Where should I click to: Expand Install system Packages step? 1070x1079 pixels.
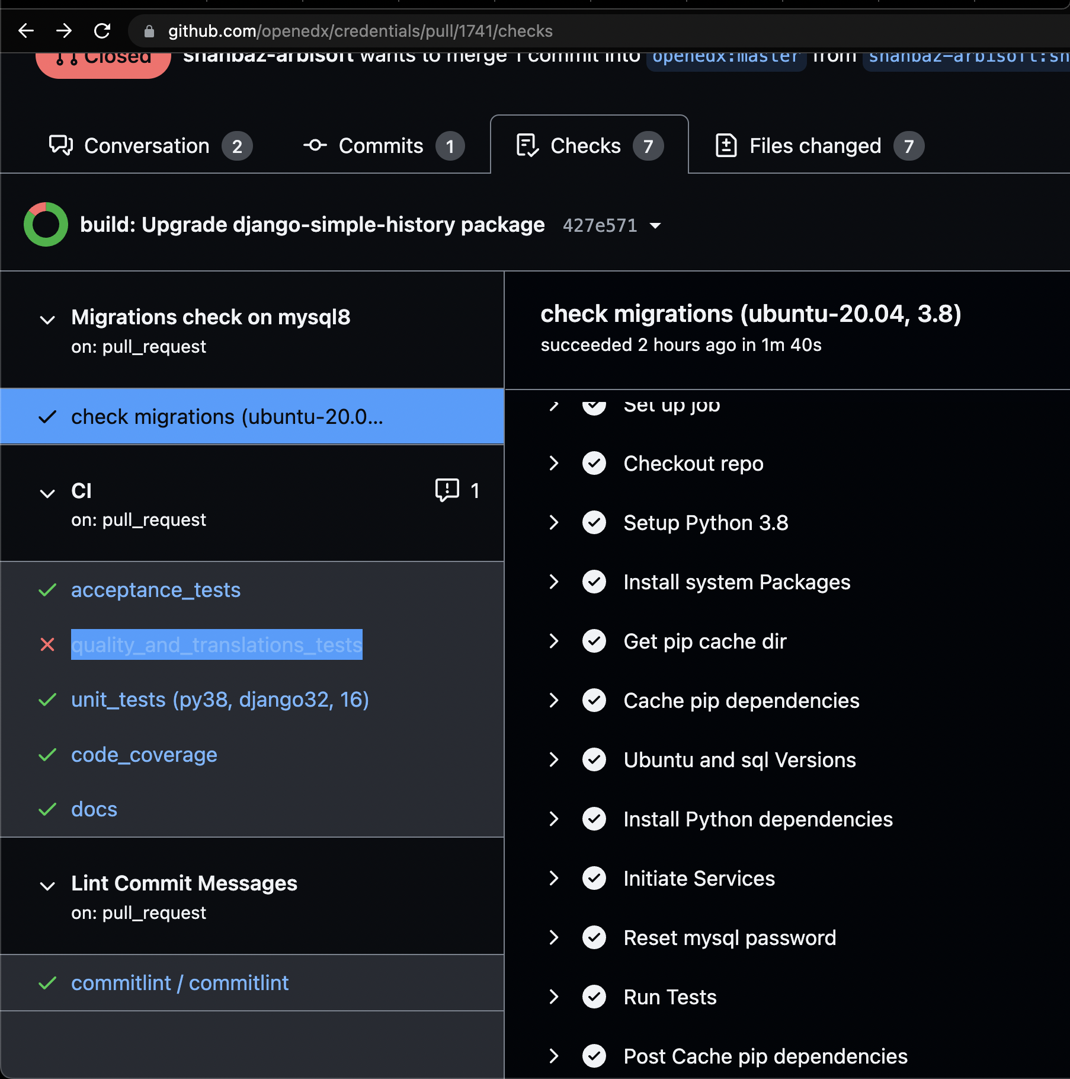tap(554, 582)
